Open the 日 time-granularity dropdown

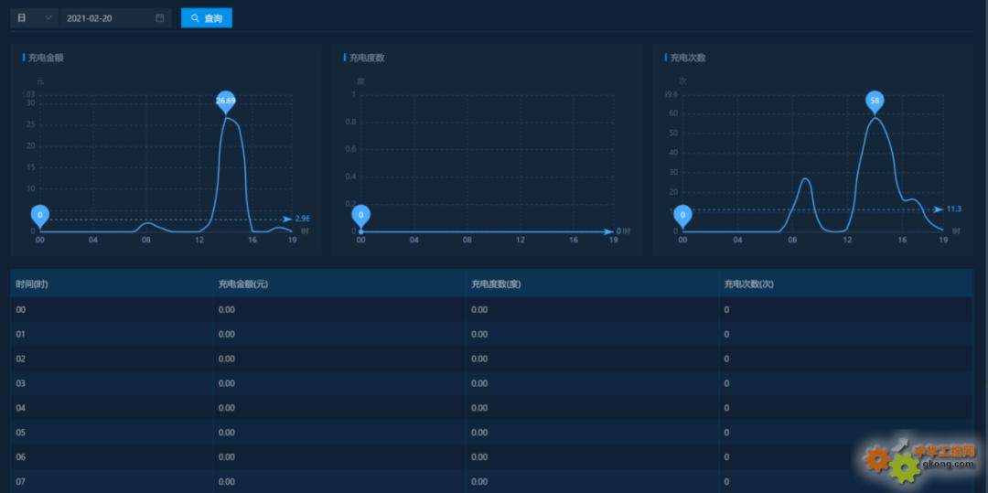(x=34, y=18)
